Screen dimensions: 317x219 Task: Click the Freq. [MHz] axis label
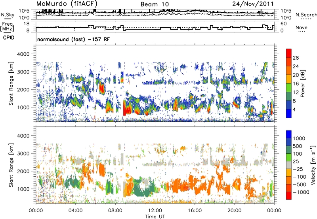[8, 27]
